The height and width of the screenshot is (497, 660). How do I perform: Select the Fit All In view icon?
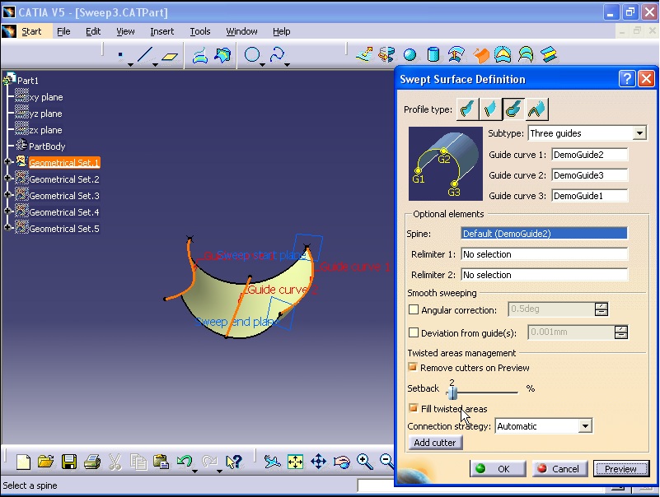(x=295, y=461)
